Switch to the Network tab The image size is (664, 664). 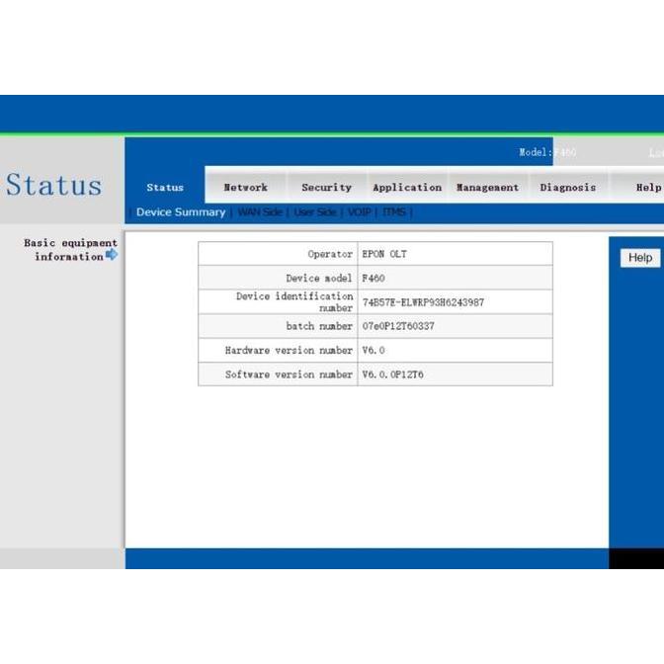click(245, 187)
